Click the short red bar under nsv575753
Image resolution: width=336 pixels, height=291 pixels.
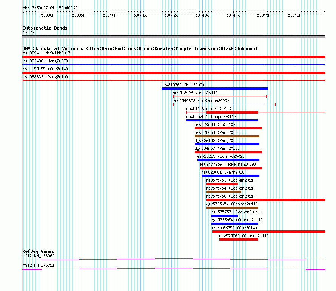coord(222,184)
